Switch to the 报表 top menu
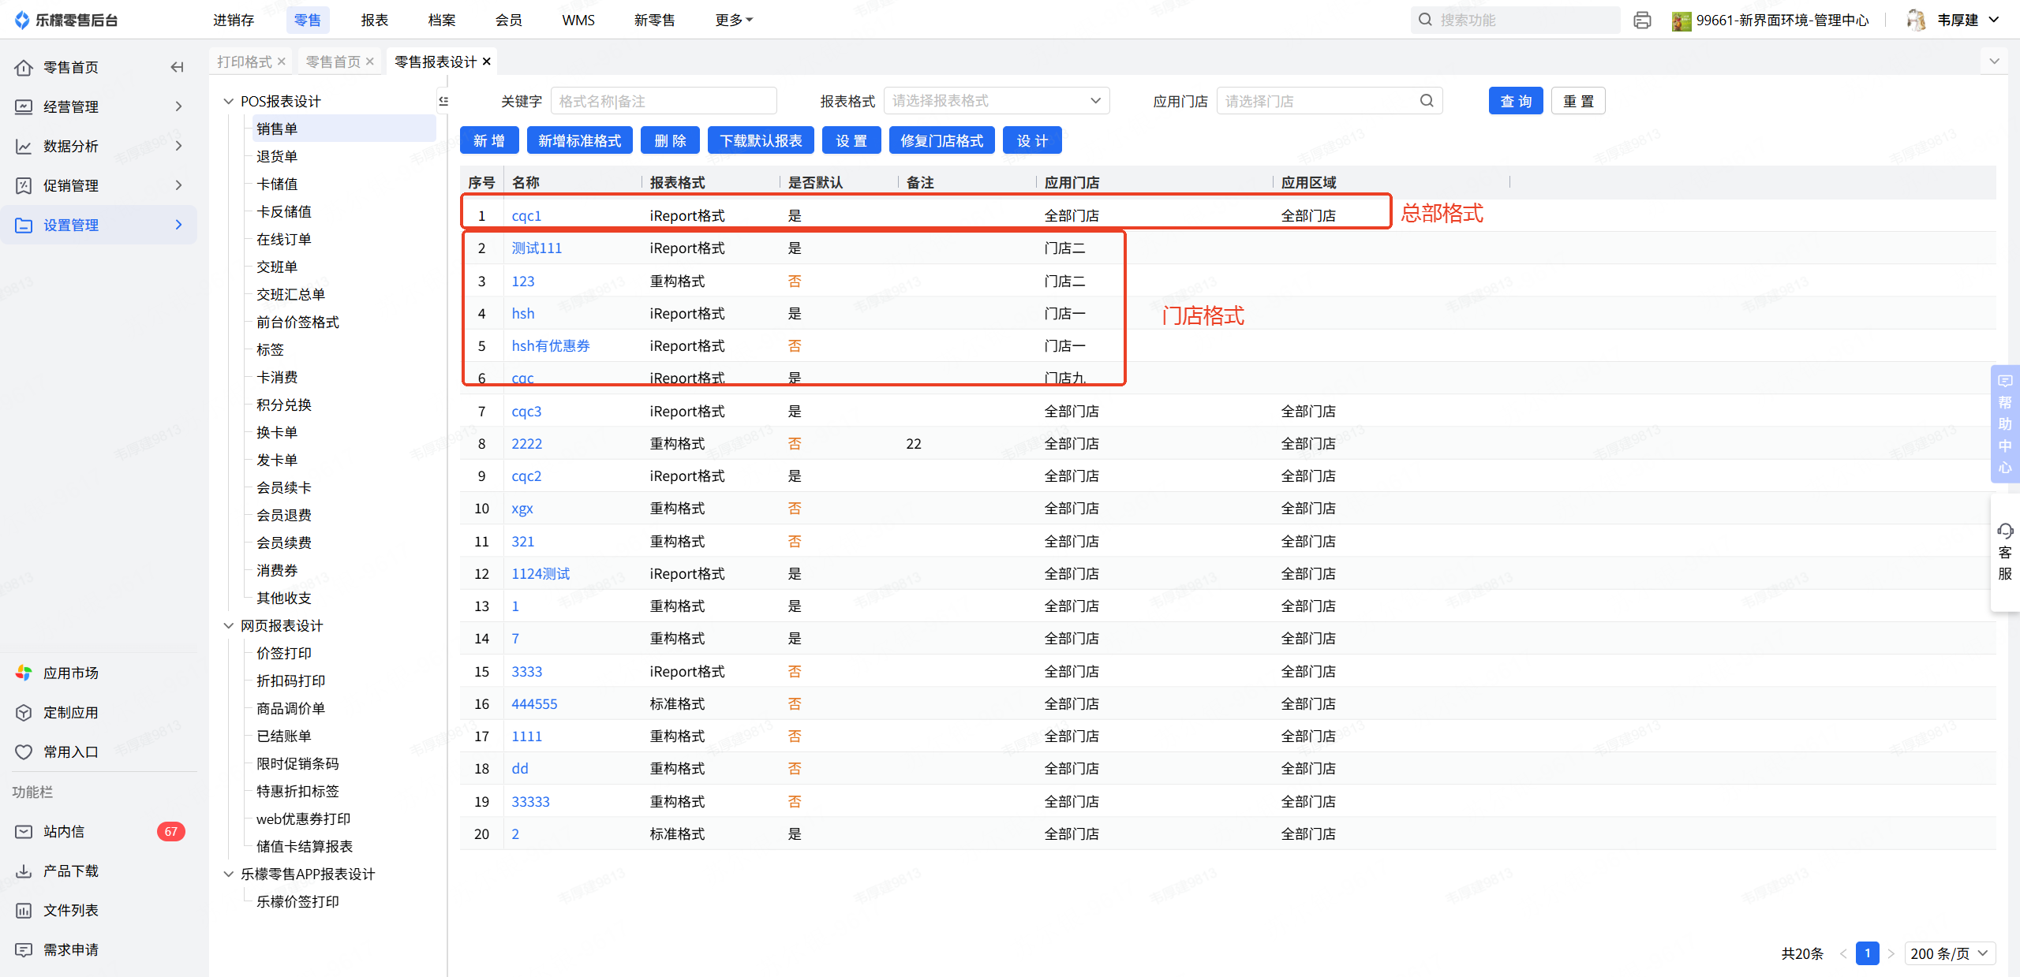This screenshot has height=977, width=2020. [x=374, y=21]
